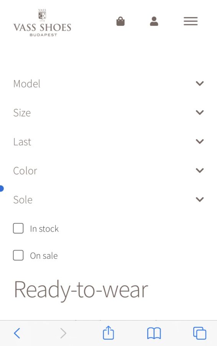Tap the In stock label text
217x346 pixels.
(44, 229)
